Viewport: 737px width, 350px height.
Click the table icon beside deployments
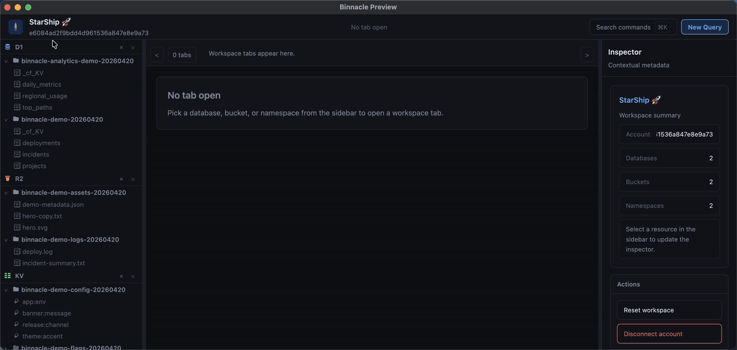coord(17,142)
